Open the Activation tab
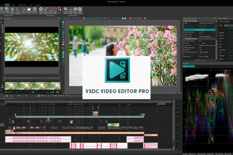The width and height of the screenshot is (233, 155). click(x=38, y=5)
